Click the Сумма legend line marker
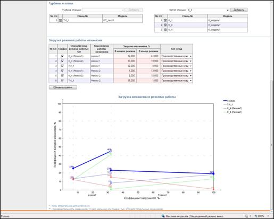Image resolution: width=274 pixels, height=219 pixels. tap(225, 101)
